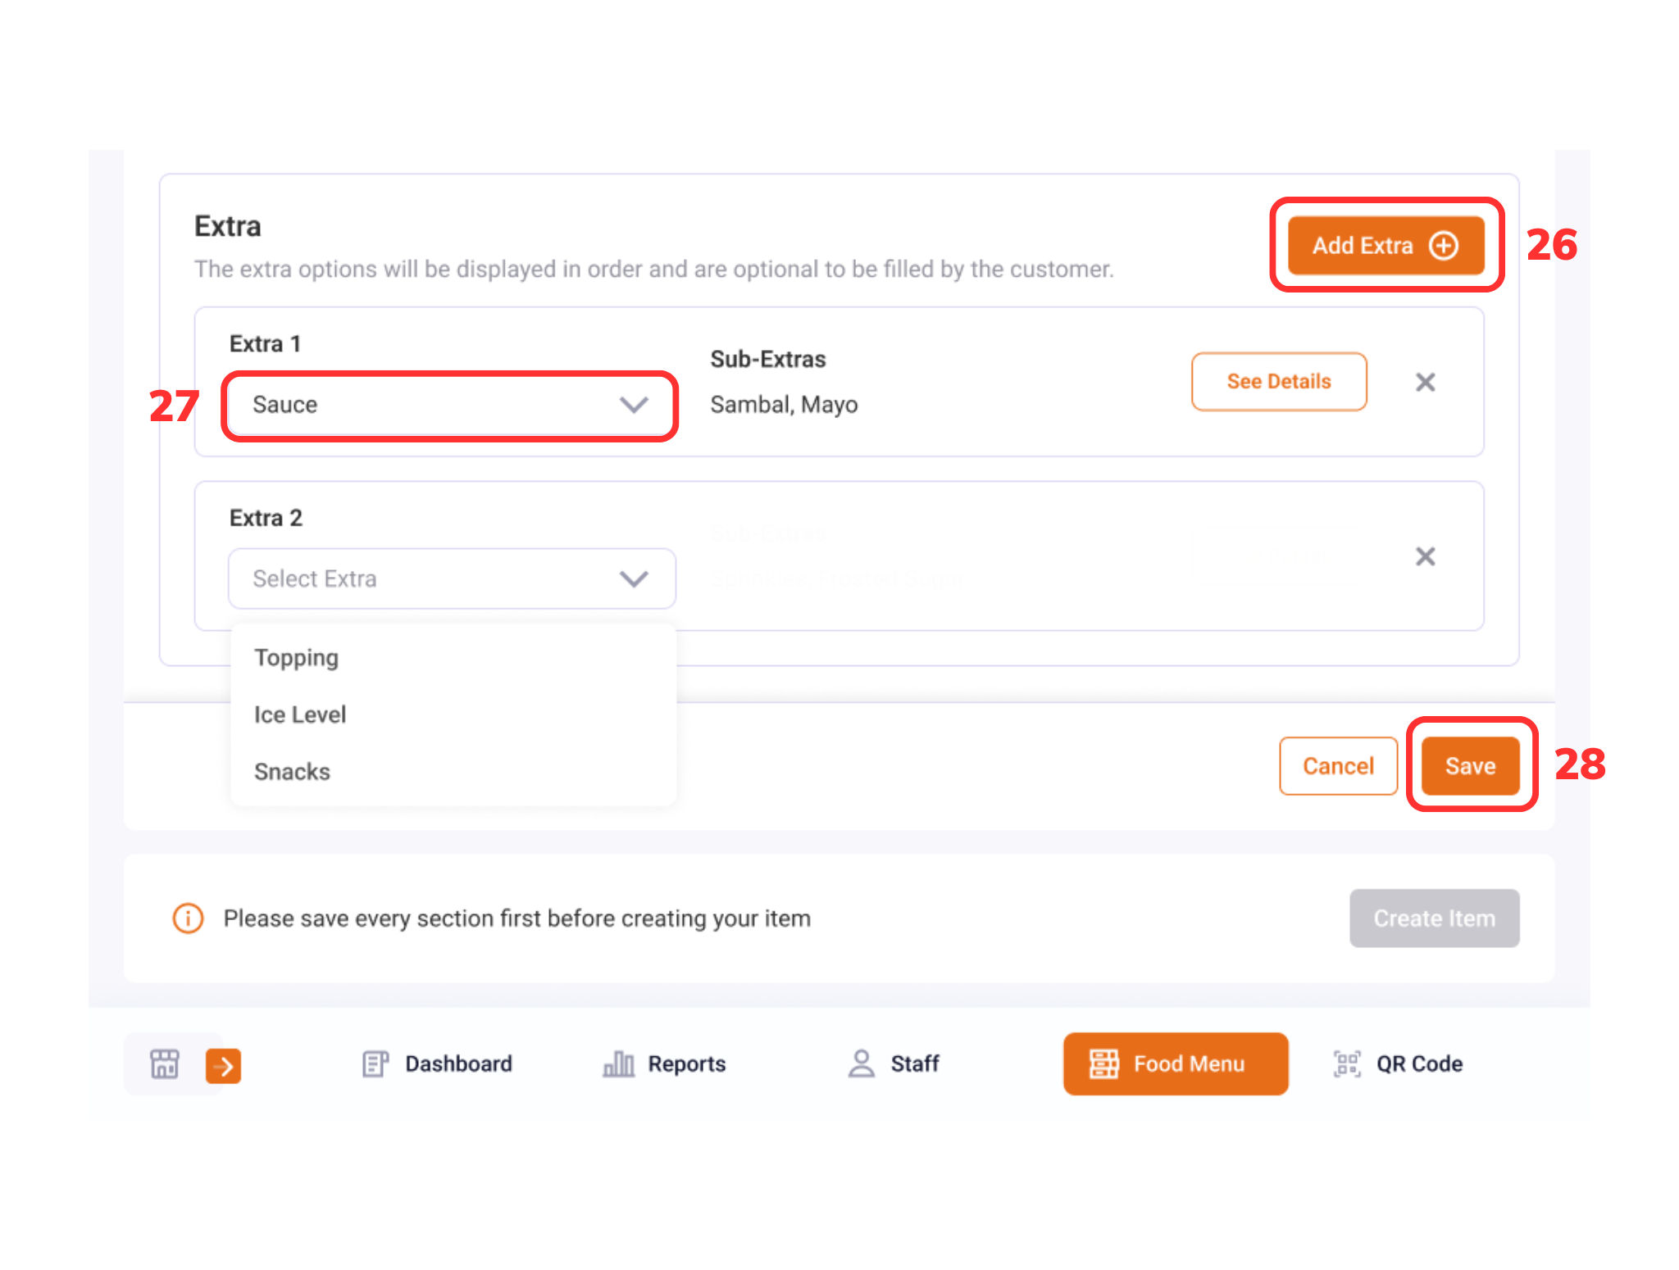Viewport: 1679px width, 1270px height.
Task: Select the QR Code icon
Action: (x=1347, y=1064)
